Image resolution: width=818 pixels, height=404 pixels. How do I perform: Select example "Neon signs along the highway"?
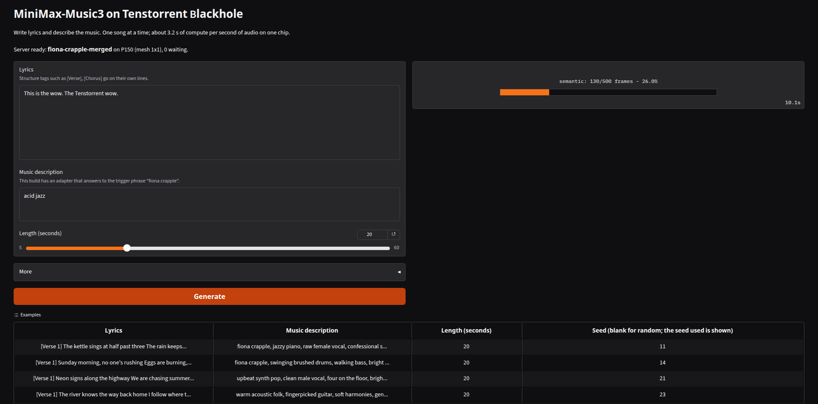point(114,378)
